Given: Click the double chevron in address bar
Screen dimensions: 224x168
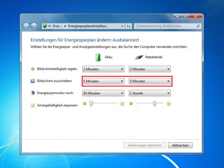Looking at the screenshot, I should [x=50, y=26].
